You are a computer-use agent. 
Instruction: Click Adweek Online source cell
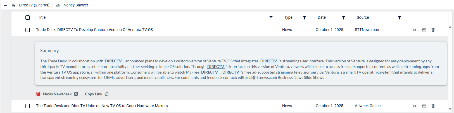click(368, 106)
